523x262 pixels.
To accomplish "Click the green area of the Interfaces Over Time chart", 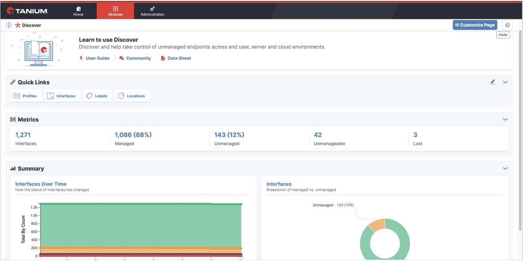I will (140, 225).
